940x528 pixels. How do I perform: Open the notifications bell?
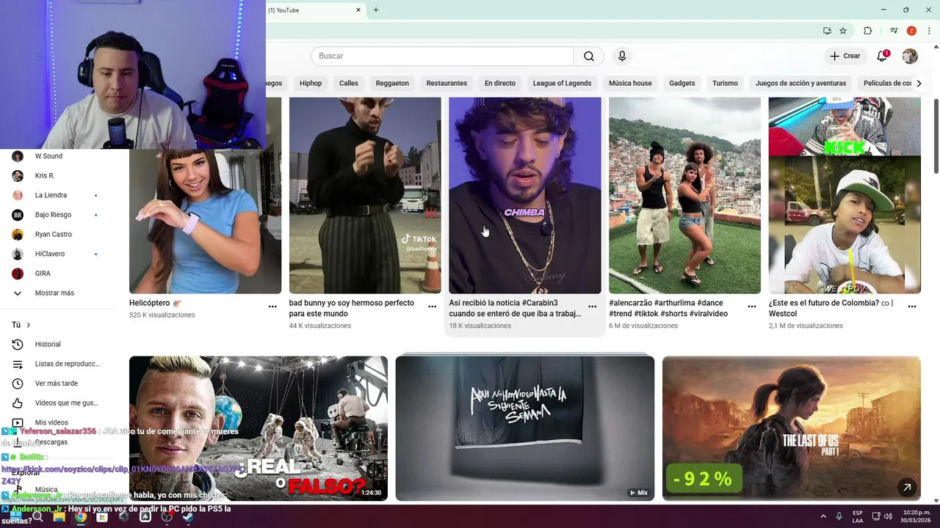[883, 56]
